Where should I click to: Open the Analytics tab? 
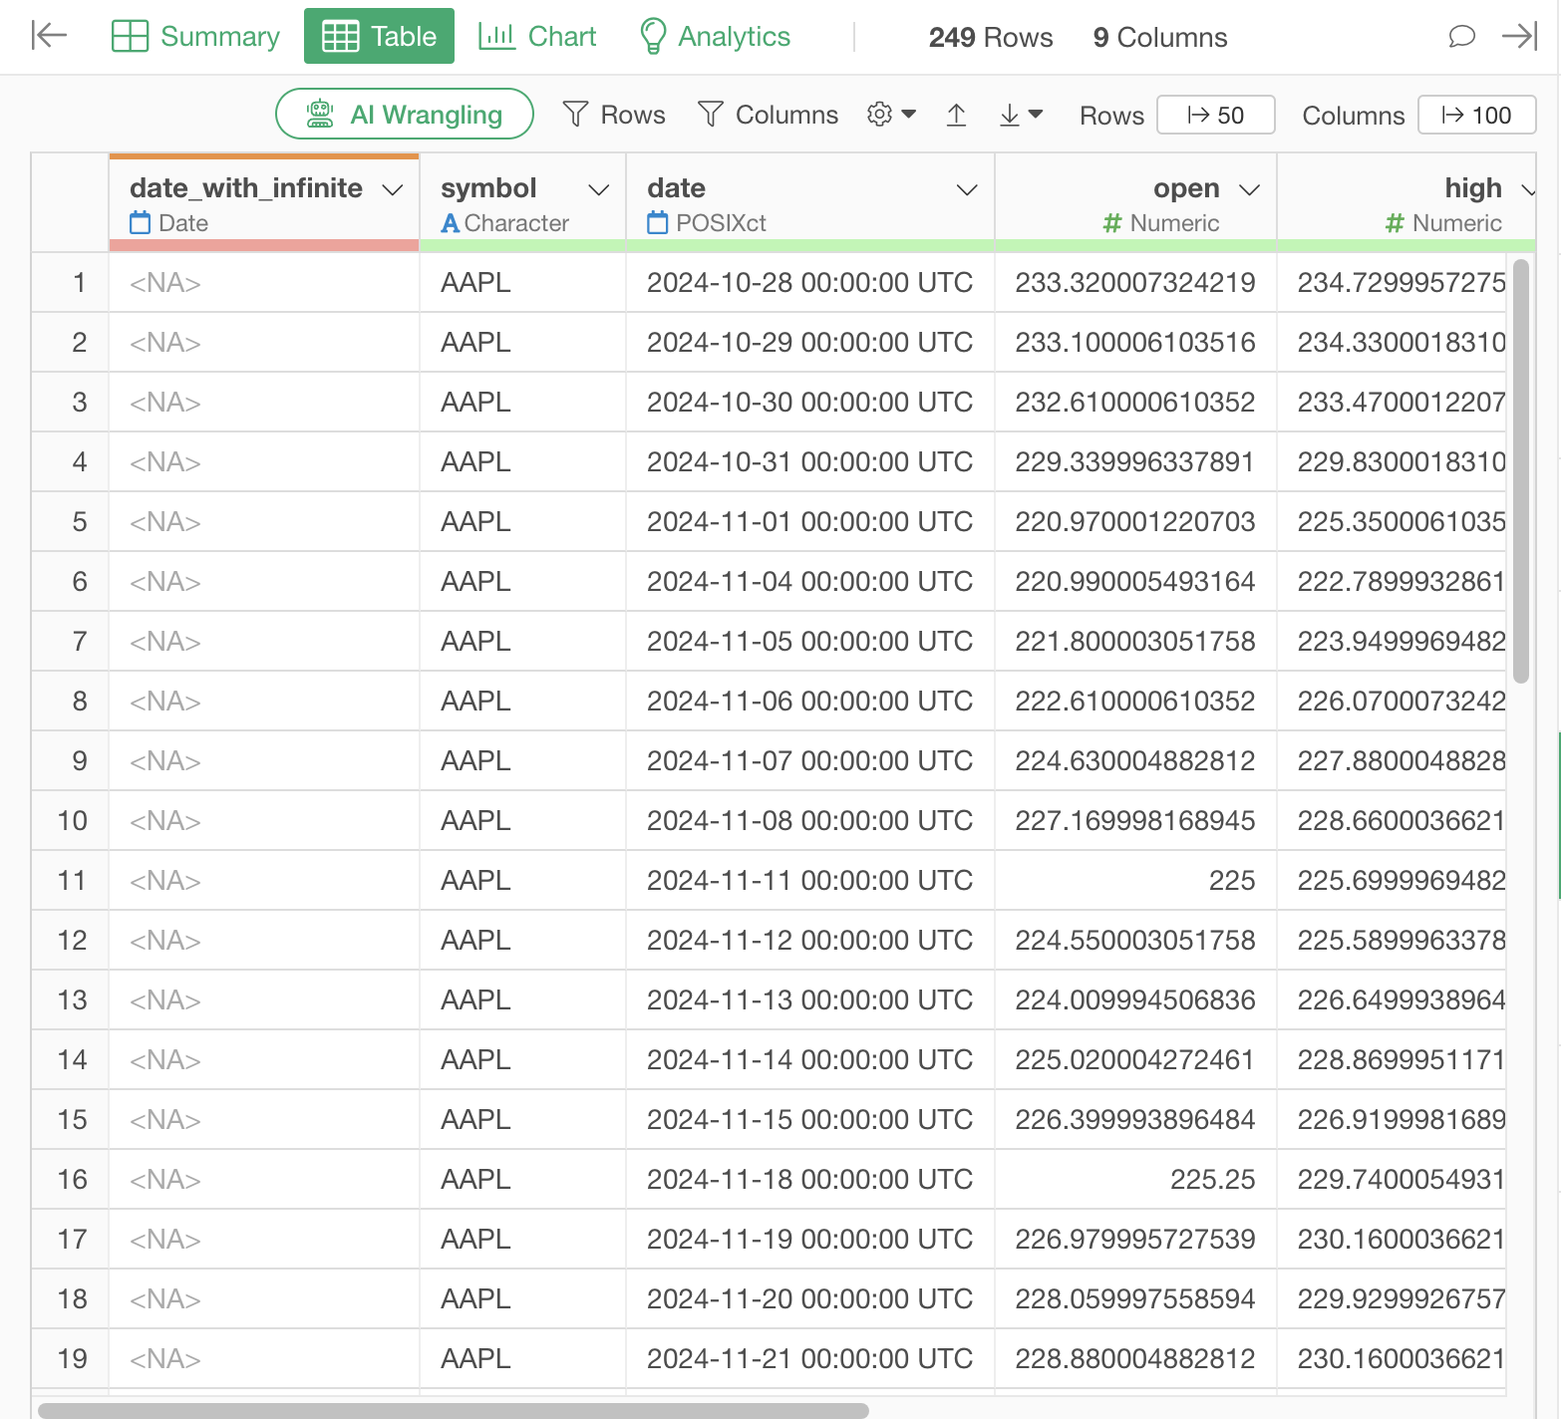[715, 37]
